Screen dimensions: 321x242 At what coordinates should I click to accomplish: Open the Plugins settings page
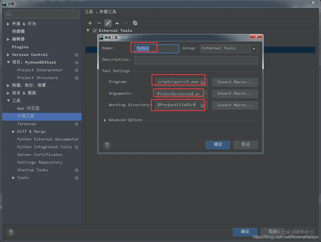tap(20, 47)
